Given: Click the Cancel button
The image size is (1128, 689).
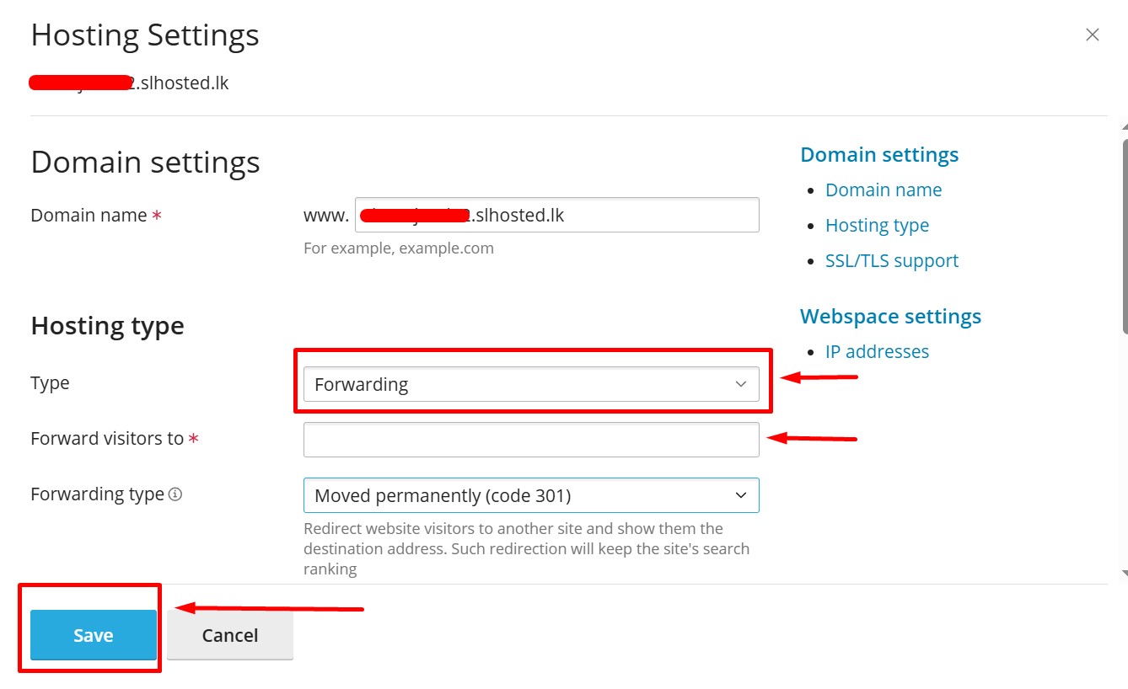Looking at the screenshot, I should pyautogui.click(x=230, y=635).
